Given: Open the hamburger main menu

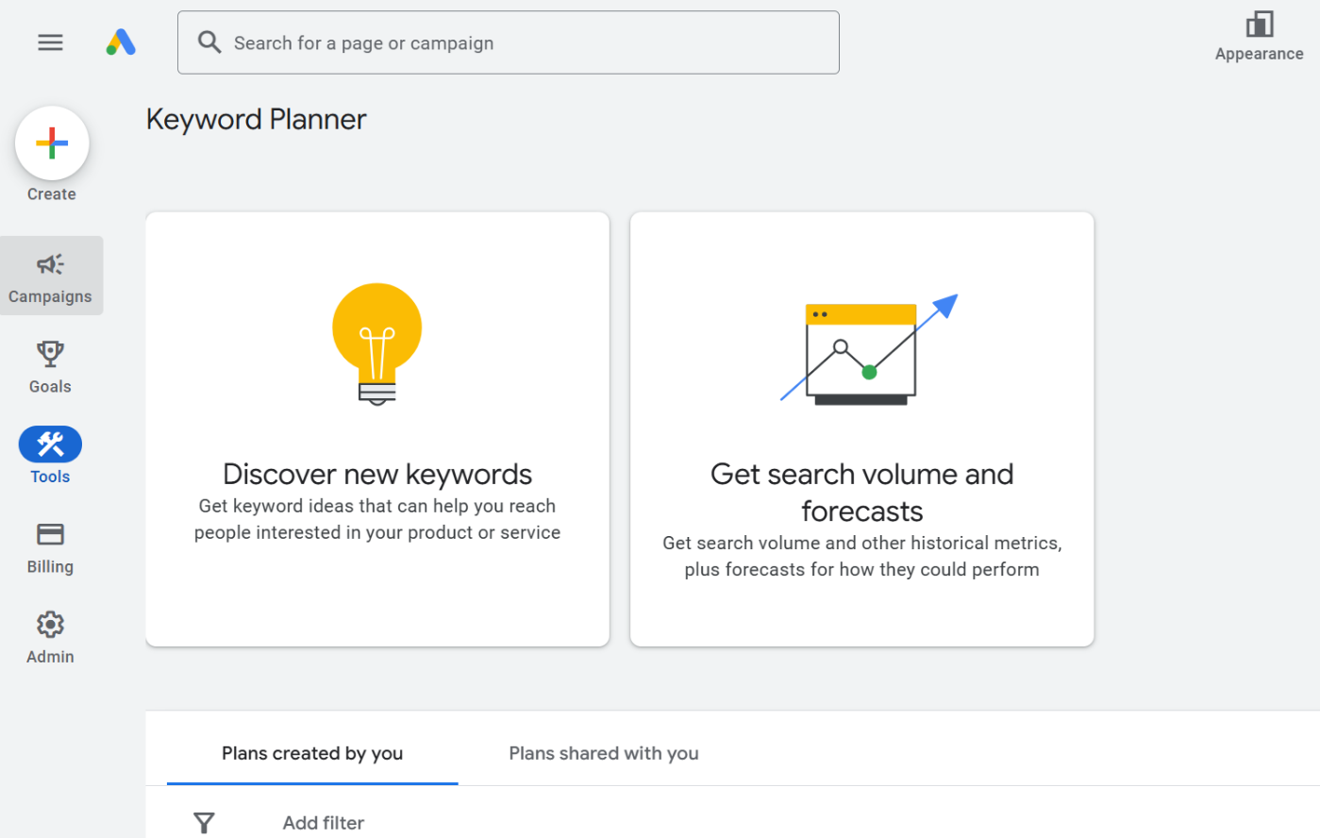Looking at the screenshot, I should tap(50, 42).
